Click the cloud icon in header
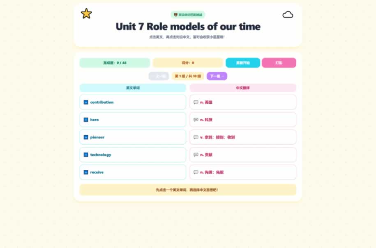The height and width of the screenshot is (248, 376). coord(288,15)
